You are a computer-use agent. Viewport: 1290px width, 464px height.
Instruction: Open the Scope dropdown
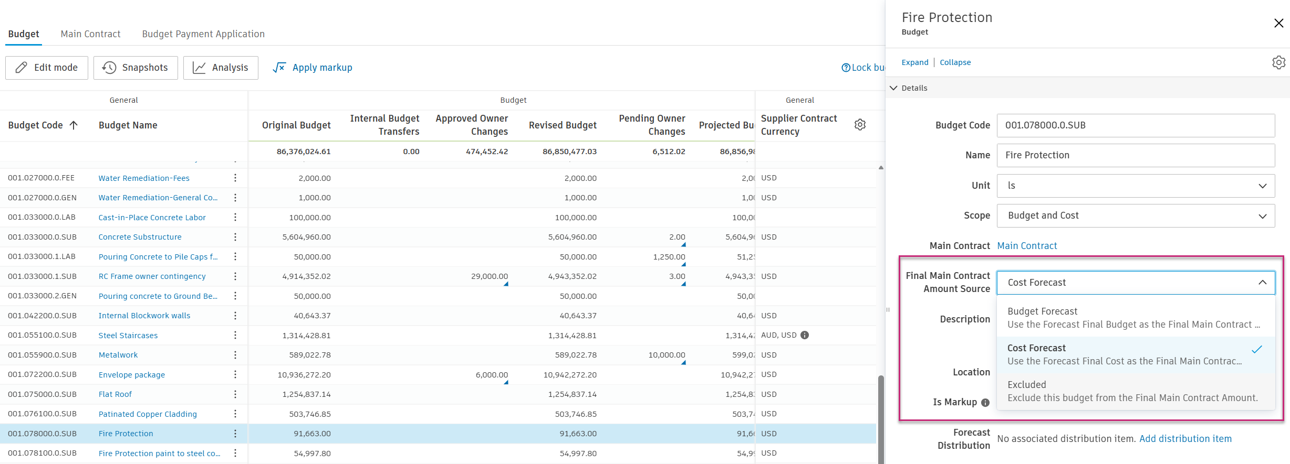[x=1136, y=215]
